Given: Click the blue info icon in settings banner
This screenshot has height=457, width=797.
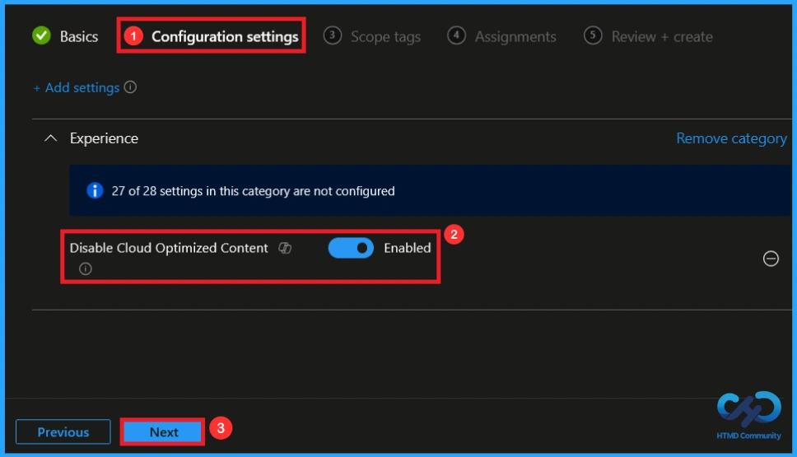Looking at the screenshot, I should [95, 191].
